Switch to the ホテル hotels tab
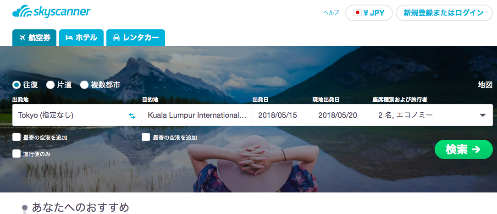Screen dimensions: 497x214 coord(81,38)
